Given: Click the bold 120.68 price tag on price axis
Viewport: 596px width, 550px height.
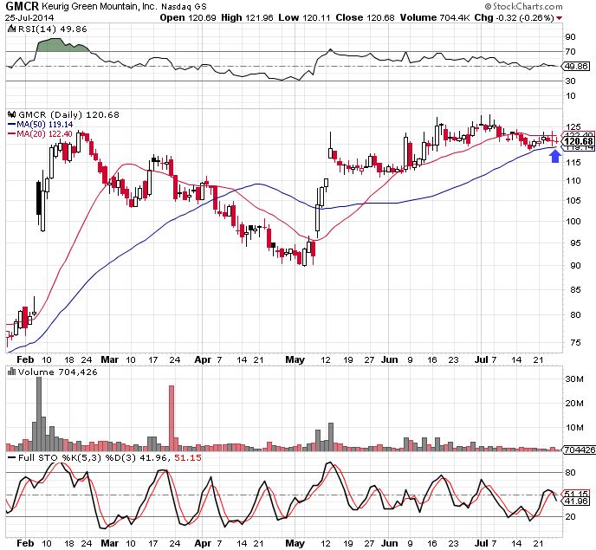Looking at the screenshot, I should 579,141.
